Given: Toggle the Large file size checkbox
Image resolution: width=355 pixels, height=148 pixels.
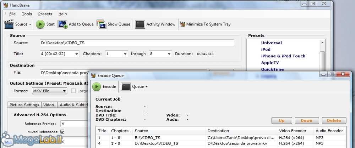Looking at the screenshot, I should tap(73, 91).
